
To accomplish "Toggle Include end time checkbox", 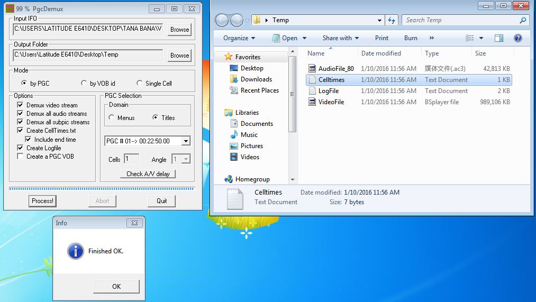I will pos(28,140).
